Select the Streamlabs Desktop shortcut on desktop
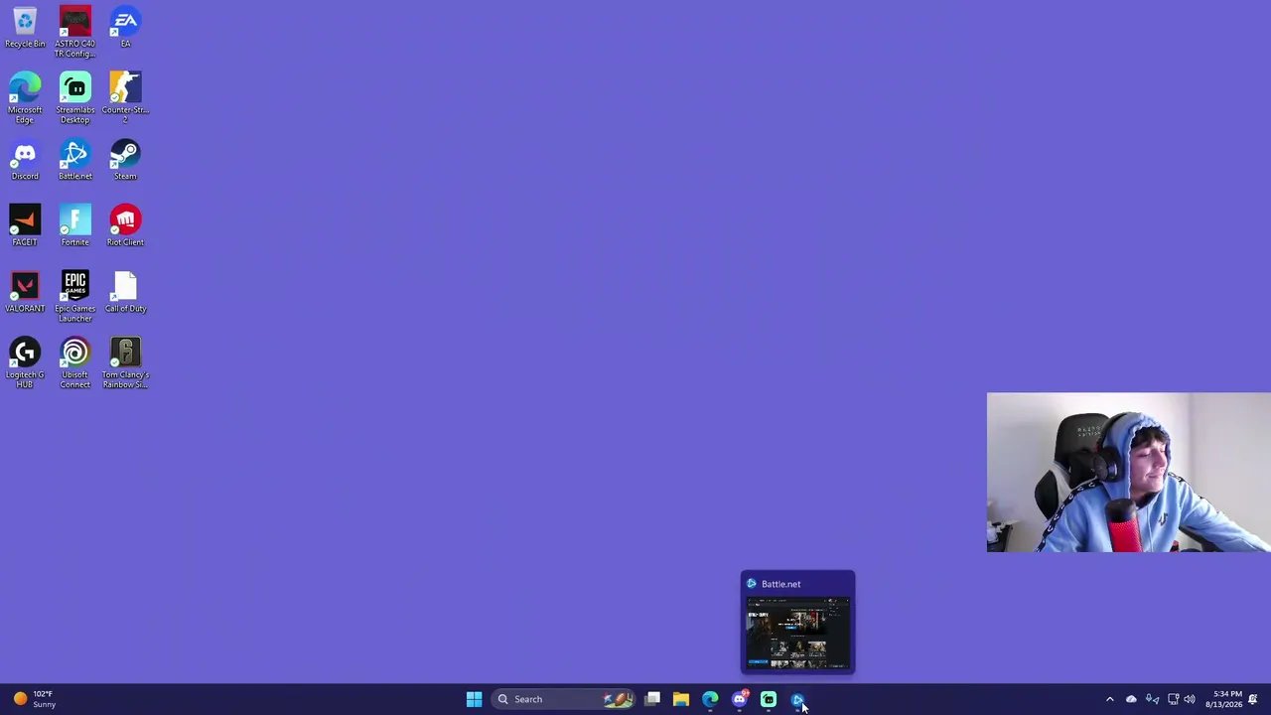 coord(74,98)
